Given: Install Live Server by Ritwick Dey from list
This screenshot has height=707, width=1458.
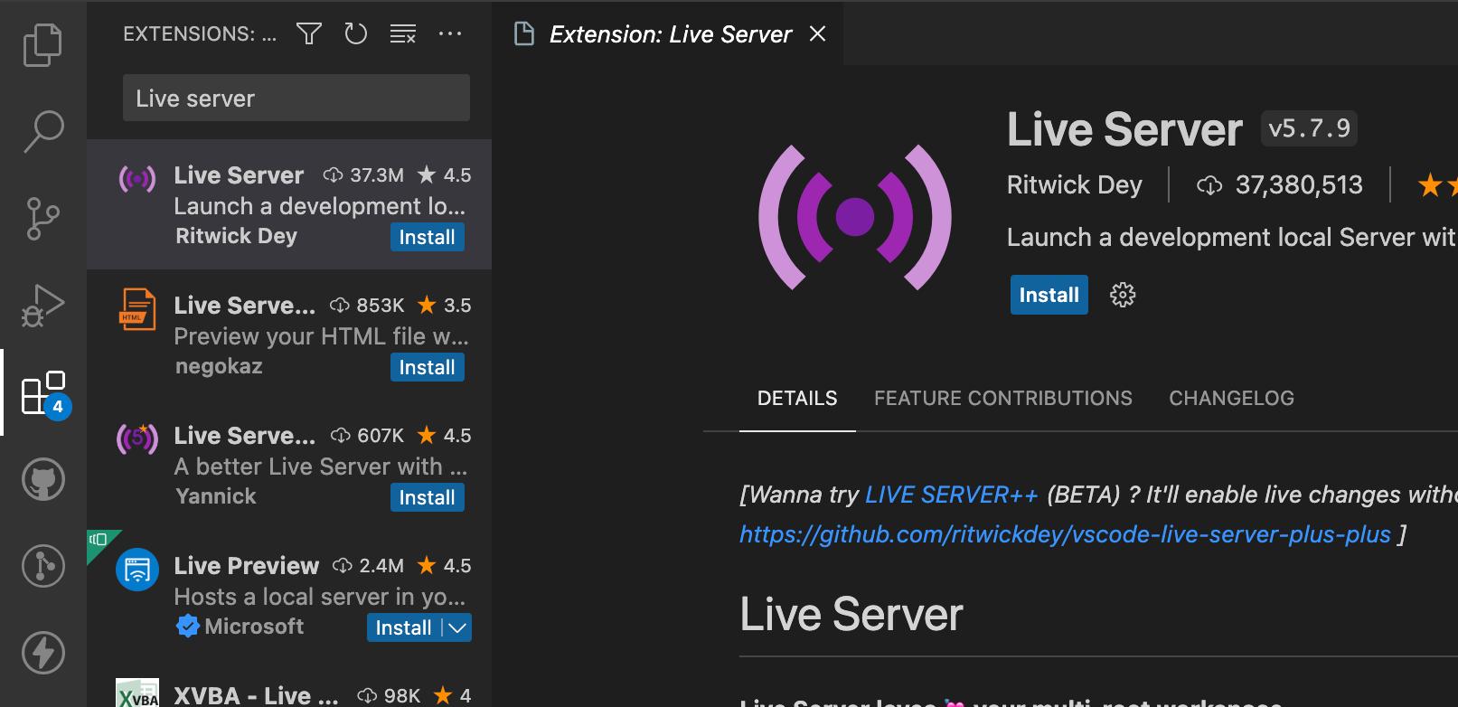Looking at the screenshot, I should 428,237.
